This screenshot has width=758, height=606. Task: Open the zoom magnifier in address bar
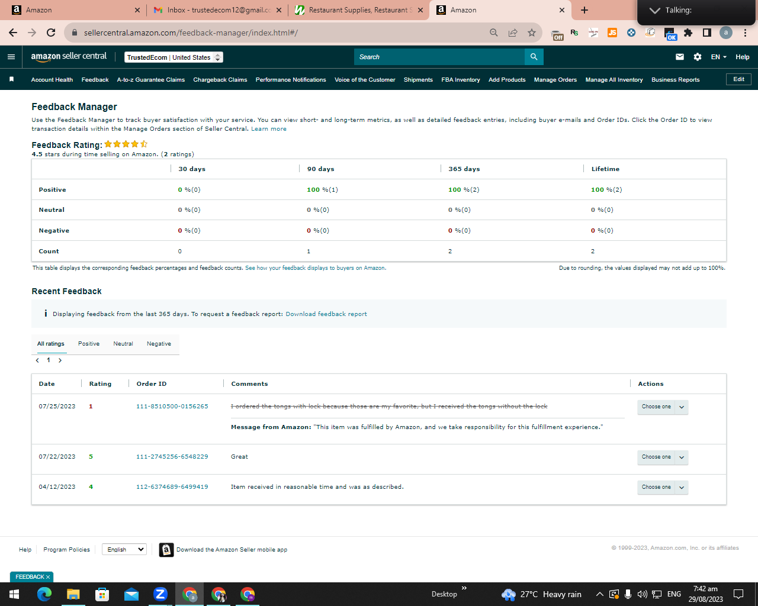click(x=494, y=33)
